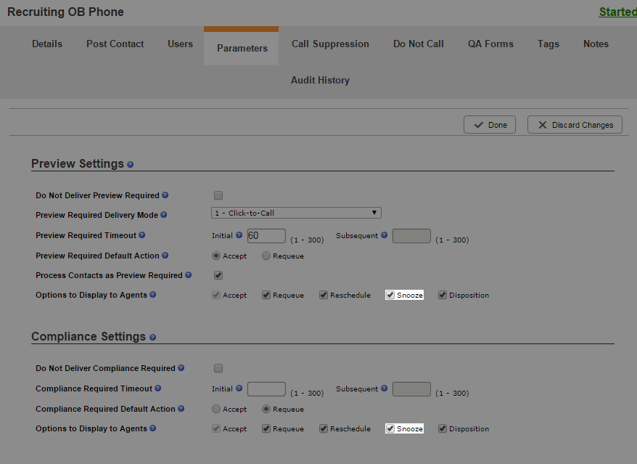
Task: Switch to the Call Suppression tab
Action: point(330,44)
